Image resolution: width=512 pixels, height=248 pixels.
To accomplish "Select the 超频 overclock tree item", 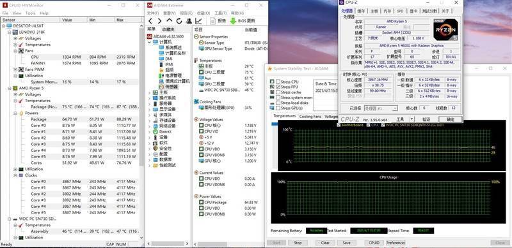I will (x=166, y=69).
